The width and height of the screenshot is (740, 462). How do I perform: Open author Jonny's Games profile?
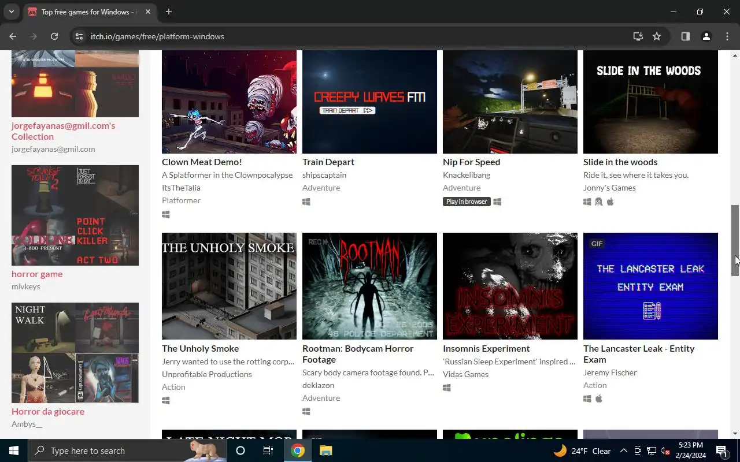click(609, 188)
